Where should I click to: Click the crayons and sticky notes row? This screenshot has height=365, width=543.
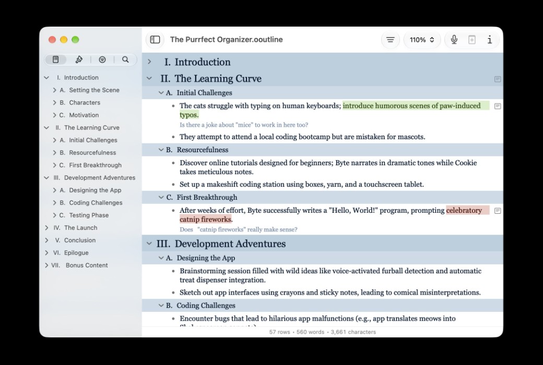tap(330, 293)
